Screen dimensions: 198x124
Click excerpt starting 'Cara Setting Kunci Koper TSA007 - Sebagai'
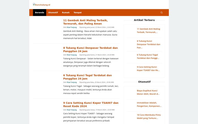pos(89,117)
